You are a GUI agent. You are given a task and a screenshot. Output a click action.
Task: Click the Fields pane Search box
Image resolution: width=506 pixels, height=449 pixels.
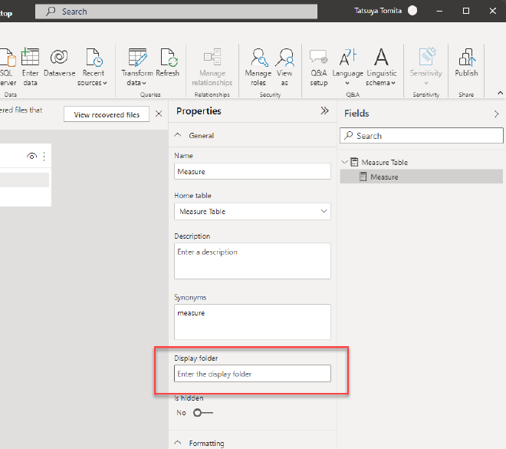point(422,136)
